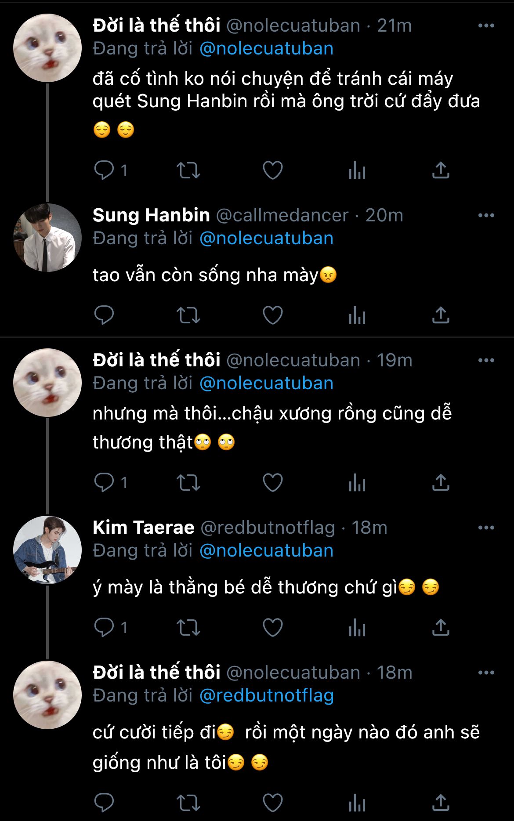This screenshot has height=821, width=514.
Task: Like the tweet about chậu xương rồng
Action: click(x=272, y=482)
